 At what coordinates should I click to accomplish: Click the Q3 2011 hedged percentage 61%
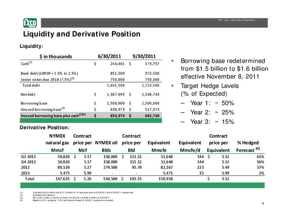tap(260, 157)
